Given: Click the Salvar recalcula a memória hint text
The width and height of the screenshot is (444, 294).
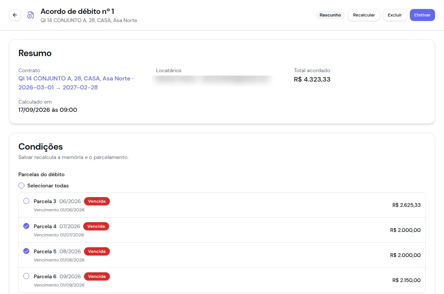Looking at the screenshot, I should (73, 157).
